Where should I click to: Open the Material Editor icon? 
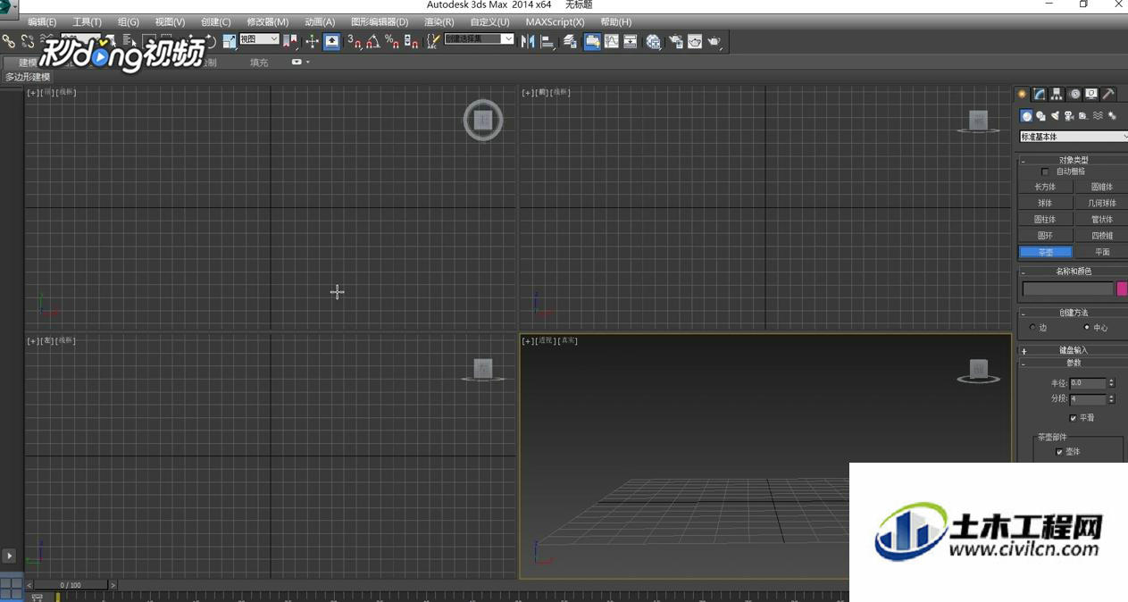click(654, 41)
